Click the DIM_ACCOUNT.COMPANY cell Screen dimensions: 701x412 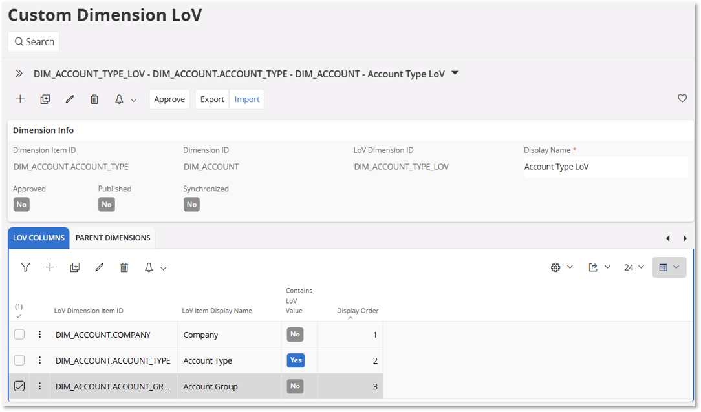click(x=114, y=335)
